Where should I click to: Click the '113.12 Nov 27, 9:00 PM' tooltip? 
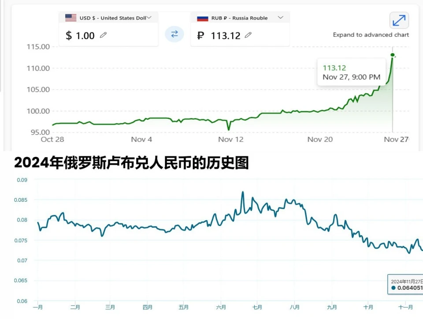click(x=352, y=73)
